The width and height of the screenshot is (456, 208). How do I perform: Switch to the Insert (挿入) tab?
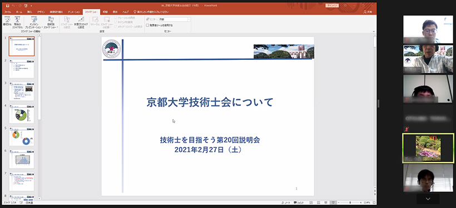tap(29, 12)
